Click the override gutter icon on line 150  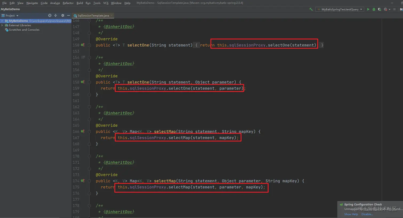[x=83, y=45]
